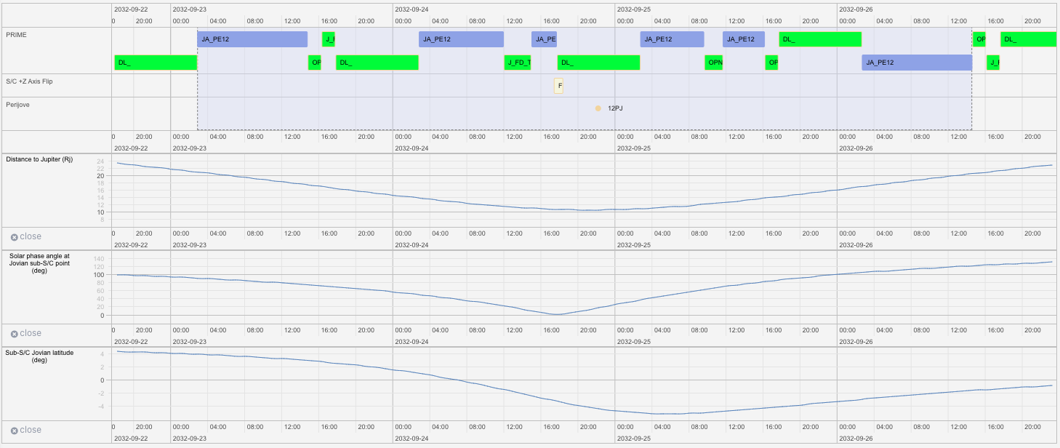This screenshot has width=1060, height=448.
Task: Select the J_I green block near 2032-09-23
Action: 329,39
